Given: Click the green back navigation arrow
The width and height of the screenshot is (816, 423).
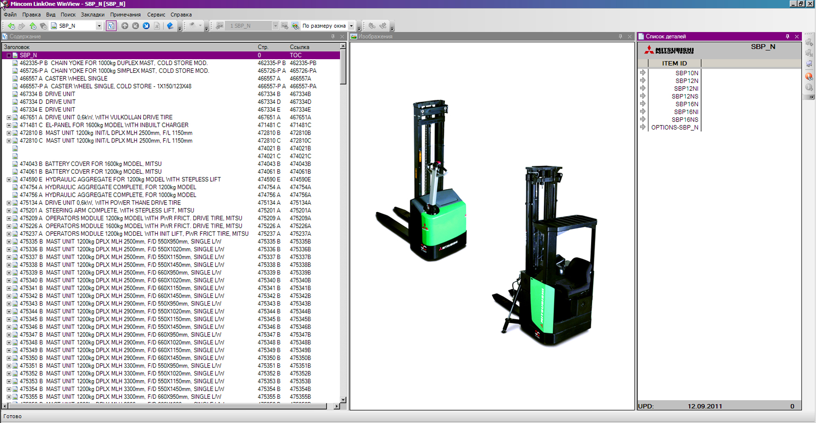Looking at the screenshot, I should 11,26.
